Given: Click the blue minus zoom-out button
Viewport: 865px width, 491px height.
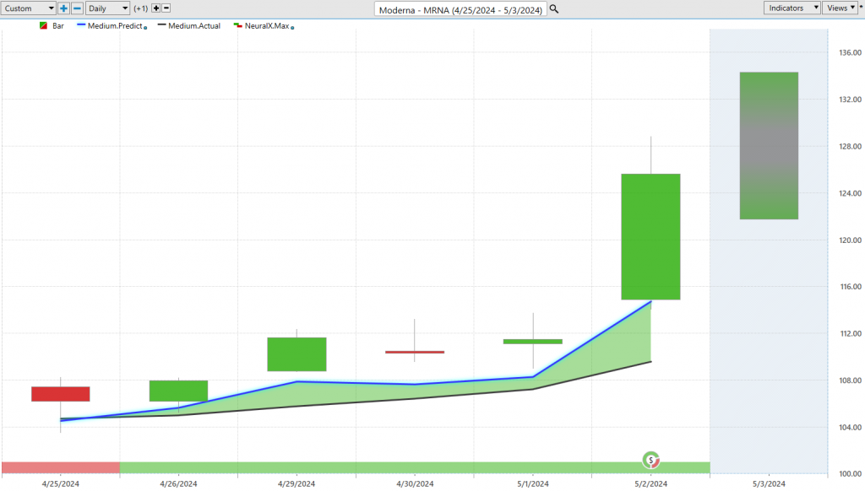Looking at the screenshot, I should click(x=77, y=8).
